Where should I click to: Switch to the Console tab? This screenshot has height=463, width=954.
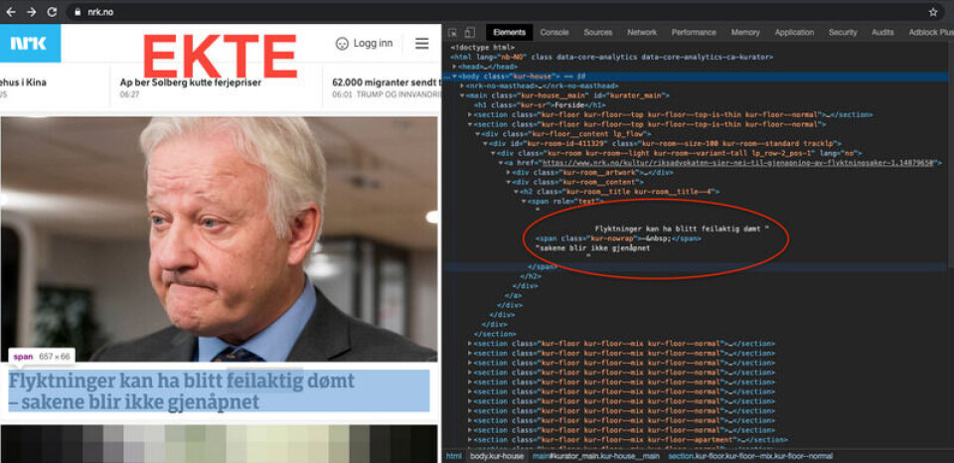[x=555, y=33]
